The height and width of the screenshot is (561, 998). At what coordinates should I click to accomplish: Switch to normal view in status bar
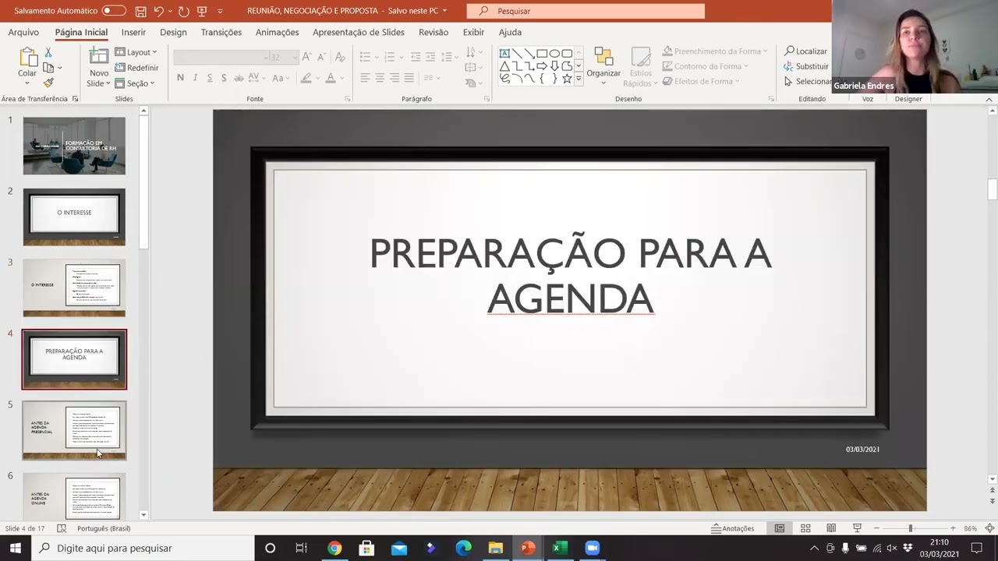tap(779, 528)
